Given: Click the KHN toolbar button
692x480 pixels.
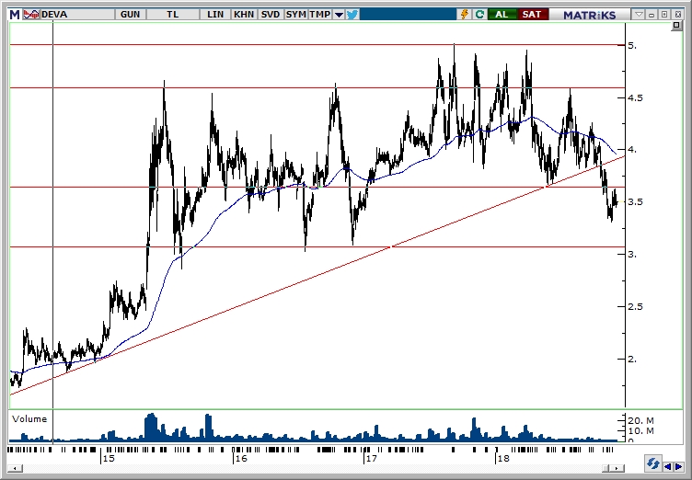Looking at the screenshot, I should coord(244,15).
